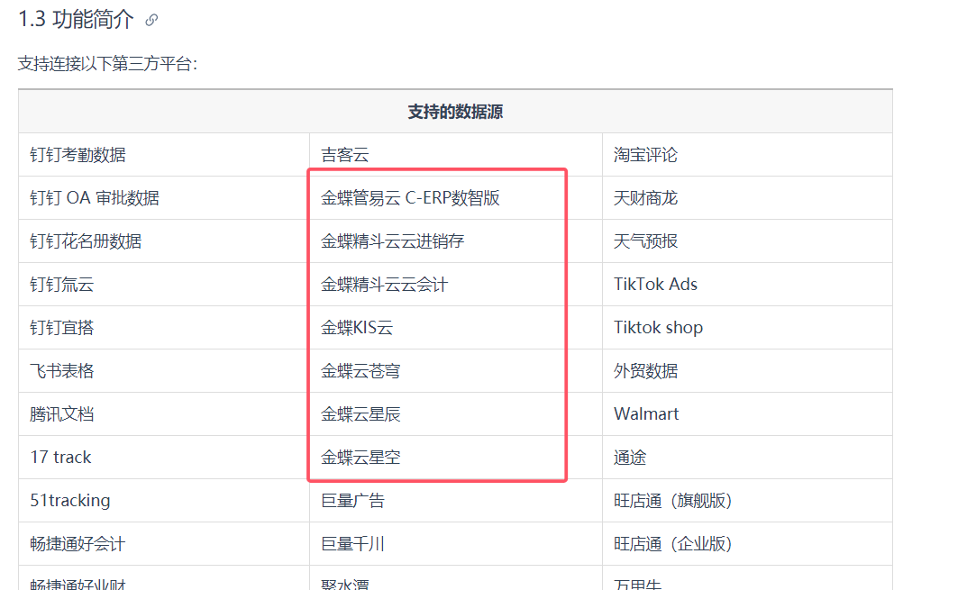Image resolution: width=958 pixels, height=590 pixels.
Task: Select the 钉钉花名册数据 cell
Action: (164, 241)
